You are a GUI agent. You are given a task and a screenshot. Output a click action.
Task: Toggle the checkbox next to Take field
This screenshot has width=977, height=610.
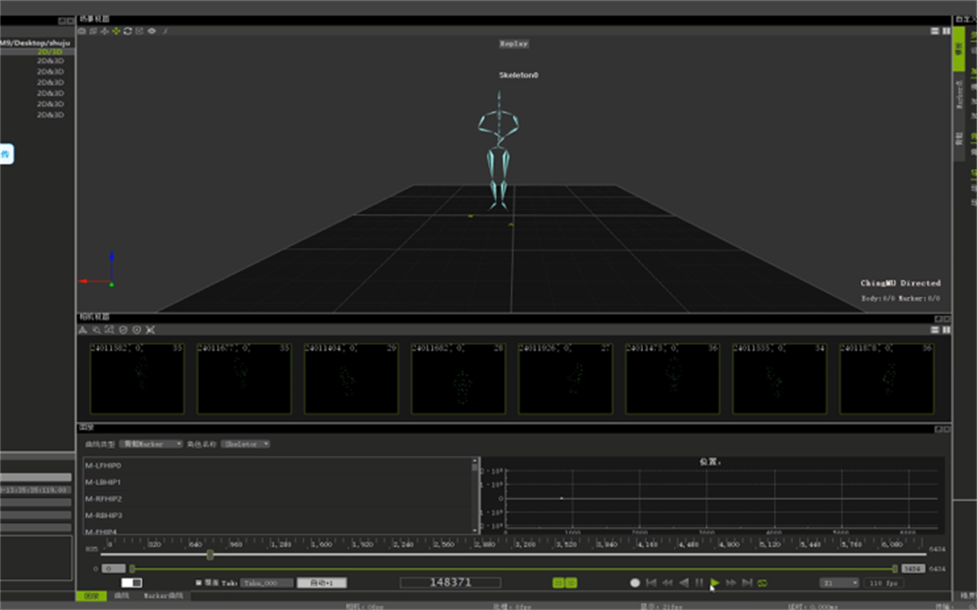pos(199,583)
